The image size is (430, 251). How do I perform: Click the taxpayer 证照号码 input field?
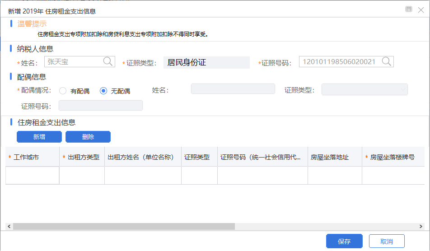coord(346,62)
